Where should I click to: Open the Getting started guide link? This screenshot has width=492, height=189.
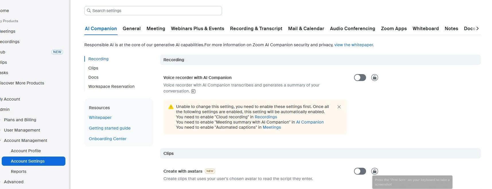click(x=110, y=128)
